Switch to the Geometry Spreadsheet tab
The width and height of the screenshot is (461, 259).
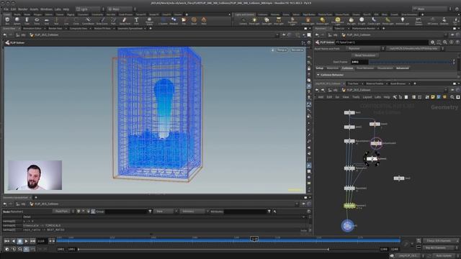[130, 29]
